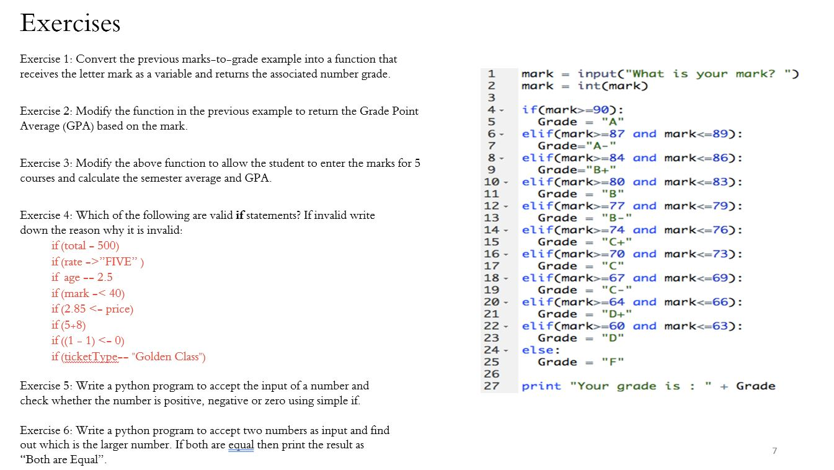Click the page number 7
Viewport: 834px width, 470px height.
tap(774, 451)
